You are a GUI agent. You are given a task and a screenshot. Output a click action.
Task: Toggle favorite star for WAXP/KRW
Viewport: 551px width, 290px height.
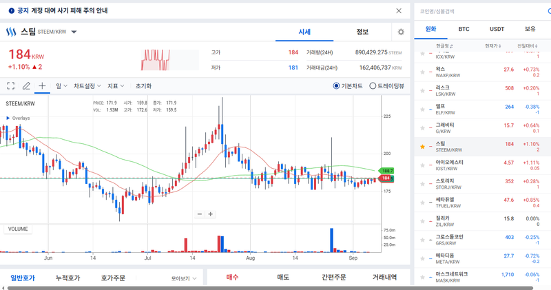pos(422,72)
